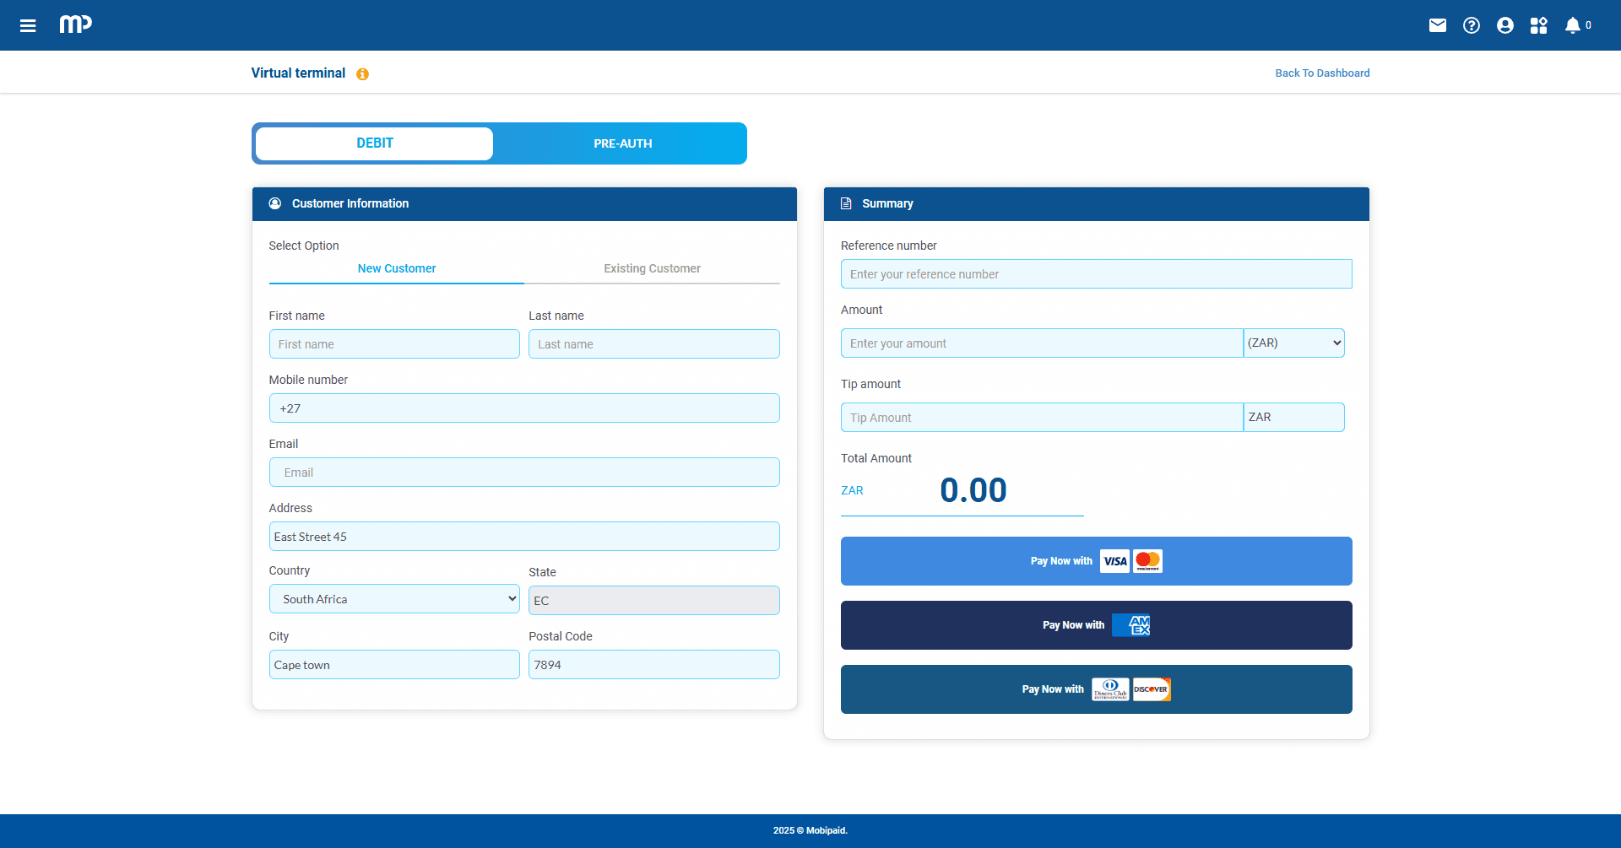Open the mail inbox icon
The height and width of the screenshot is (848, 1621).
(1437, 25)
